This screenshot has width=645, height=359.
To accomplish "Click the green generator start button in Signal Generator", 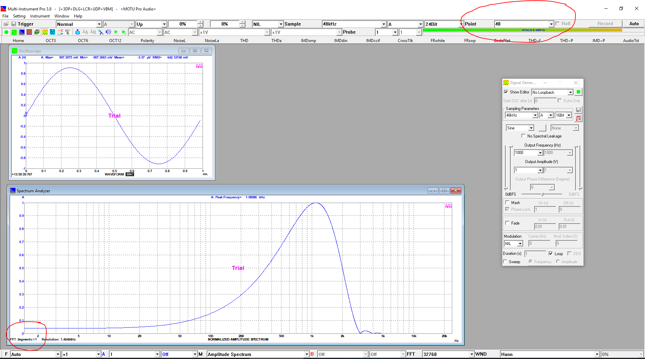I will point(578,92).
